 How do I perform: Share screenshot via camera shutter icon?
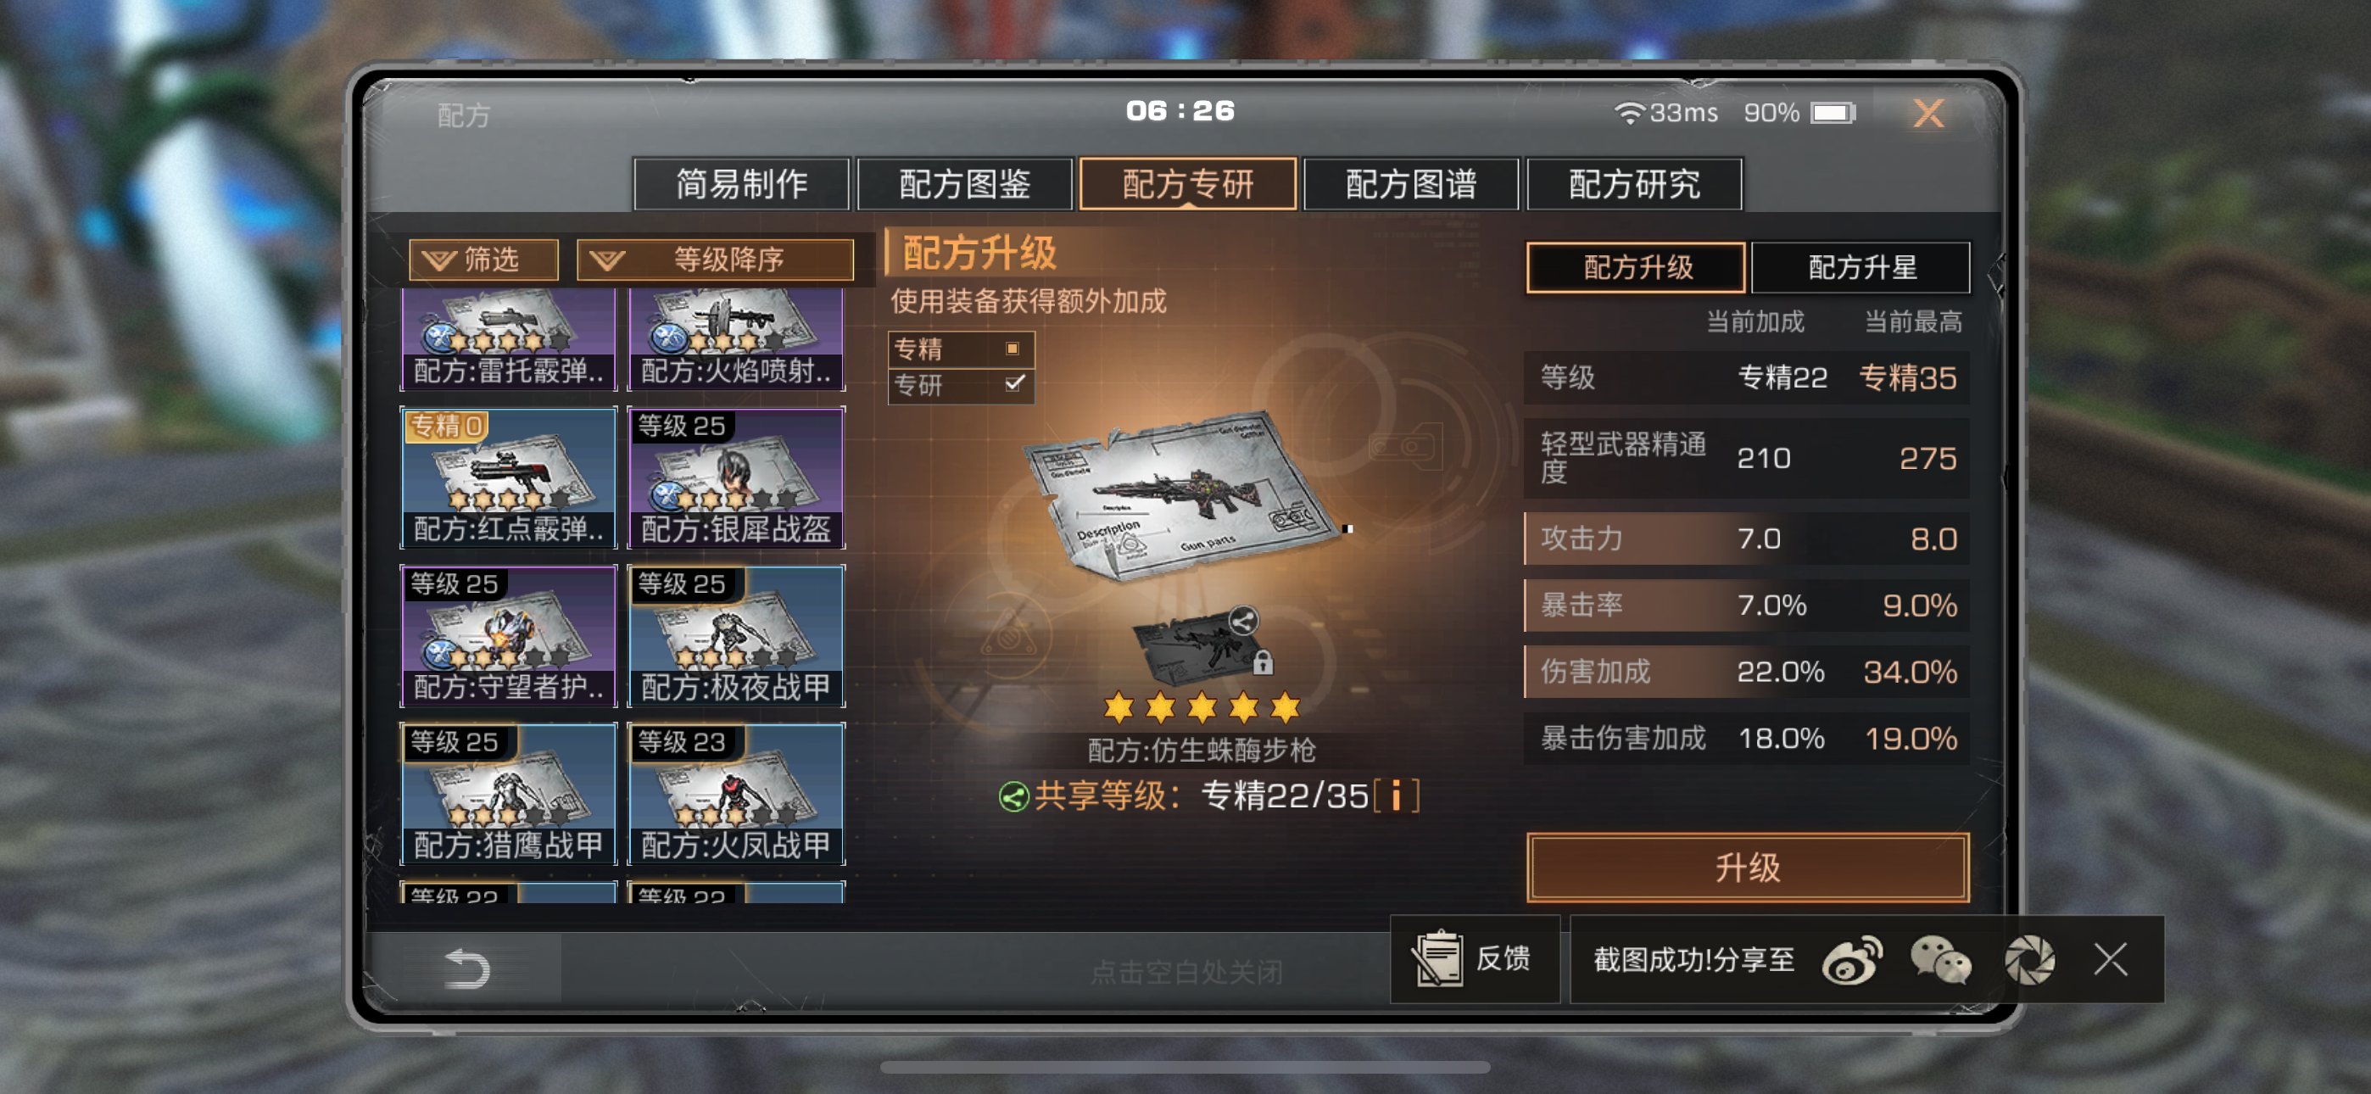[2029, 961]
